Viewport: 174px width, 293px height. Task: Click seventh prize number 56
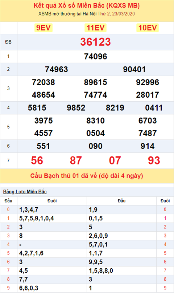tap(37, 160)
